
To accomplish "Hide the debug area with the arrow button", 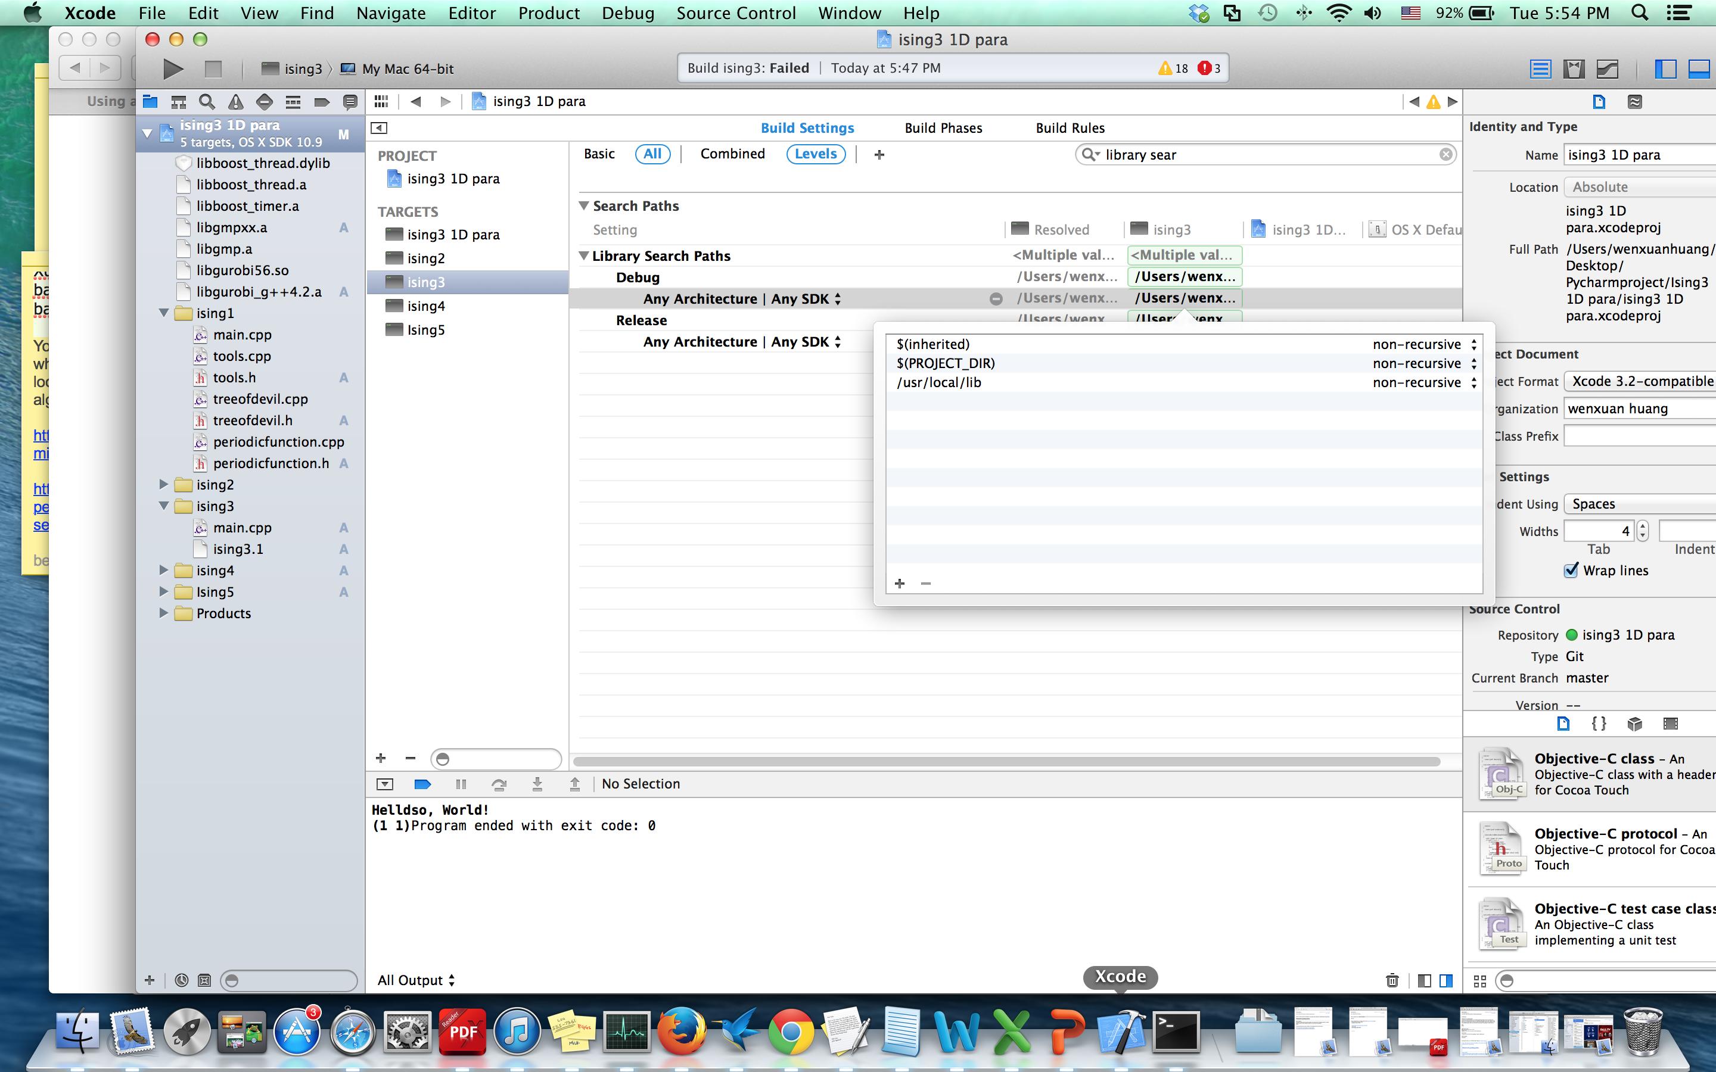I will click(x=384, y=783).
